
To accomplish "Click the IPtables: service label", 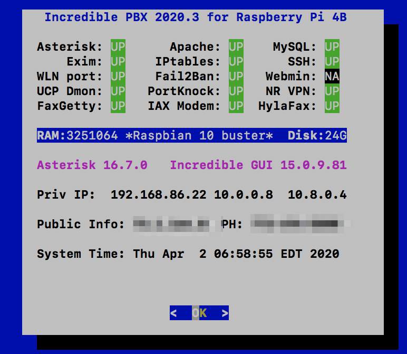I will click(x=188, y=62).
